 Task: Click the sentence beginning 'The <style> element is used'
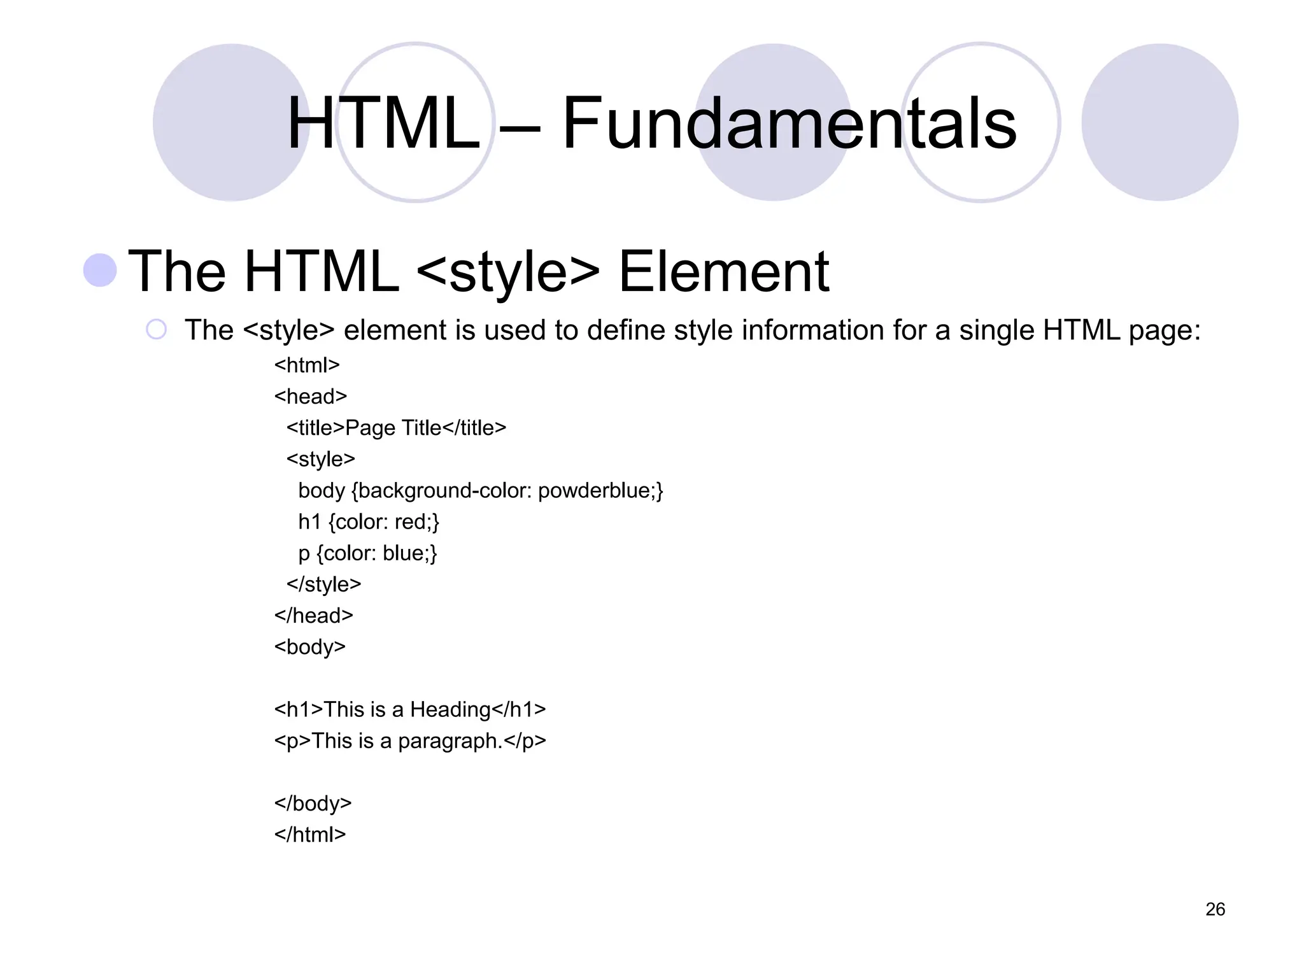pyautogui.click(x=693, y=330)
